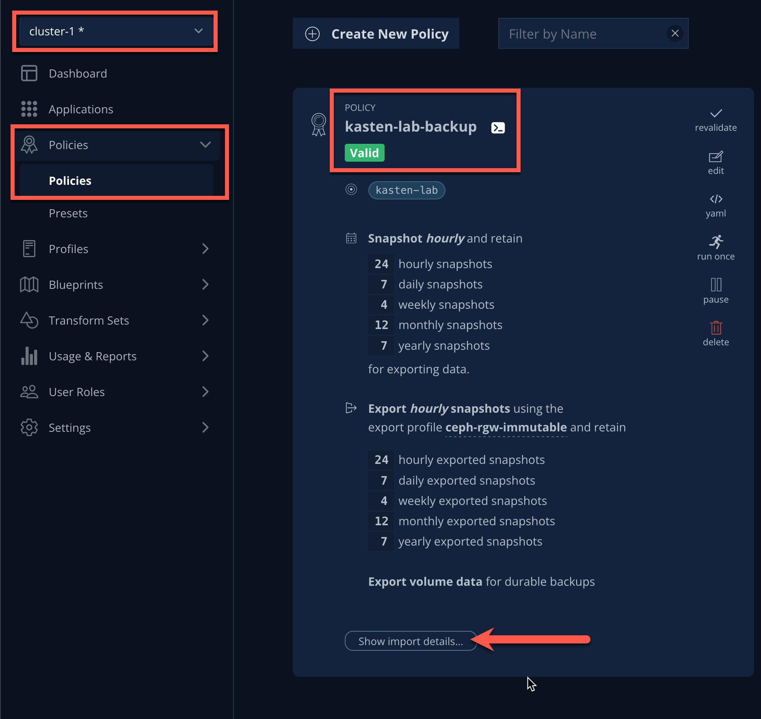Click the User Roles people icon
The height and width of the screenshot is (719, 761).
(29, 392)
